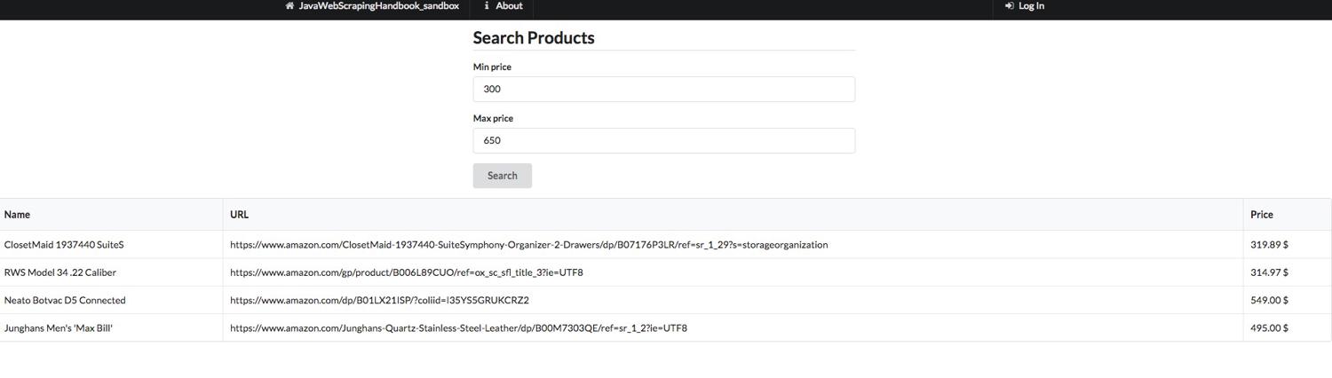Click the sign-in arrow icon beside Log In
Screen dimensions: 1332x378
click(x=1009, y=5)
